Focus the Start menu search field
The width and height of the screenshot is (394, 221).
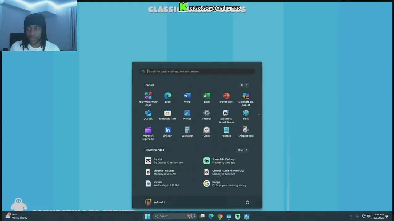[197, 72]
